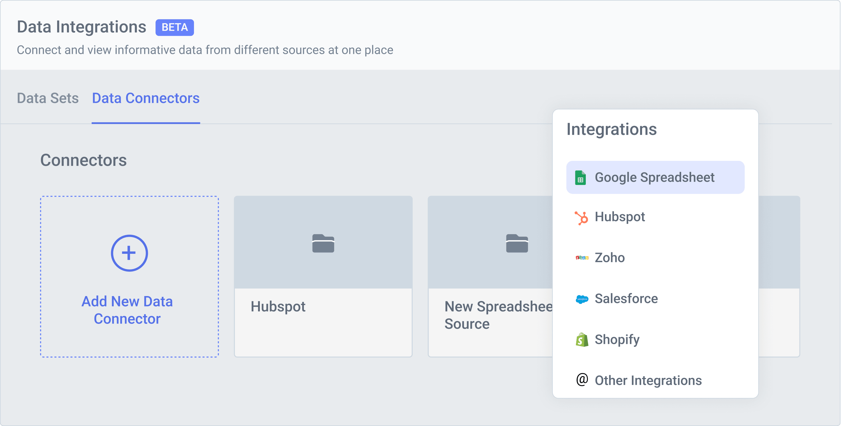841x426 pixels.
Task: Click the Integrations popup heading
Action: tap(612, 129)
